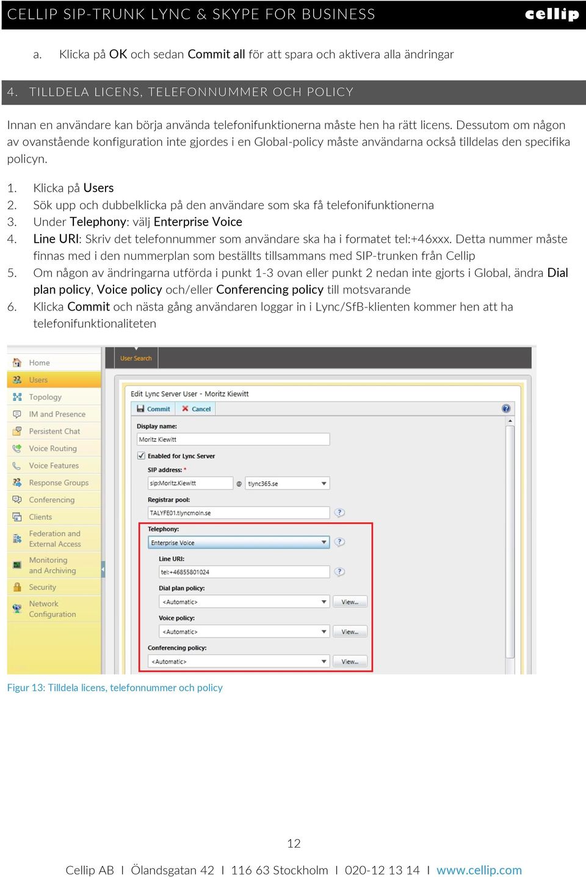This screenshot has width=586, height=877.
Task: Click the Line URI input field
Action: (x=244, y=572)
